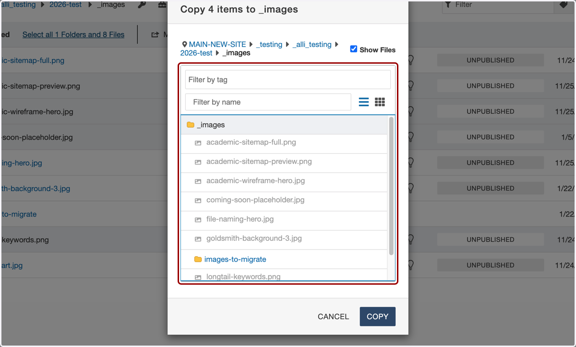Click lightbulb icon in soon-placeholder.jpg row
Screen dimensions: 576x347
411,137
